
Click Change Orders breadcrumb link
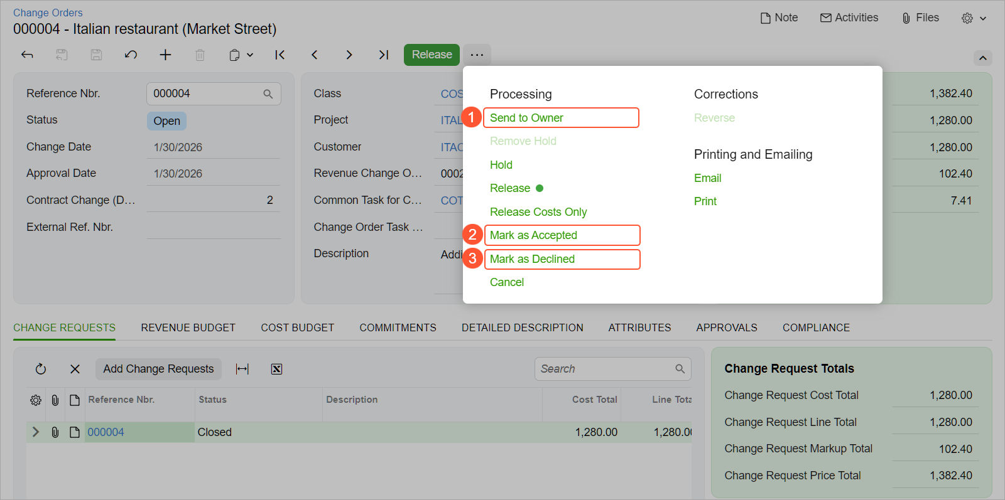(48, 13)
